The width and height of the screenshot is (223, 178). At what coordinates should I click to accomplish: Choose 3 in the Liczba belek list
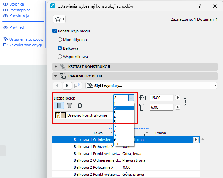(x=124, y=113)
